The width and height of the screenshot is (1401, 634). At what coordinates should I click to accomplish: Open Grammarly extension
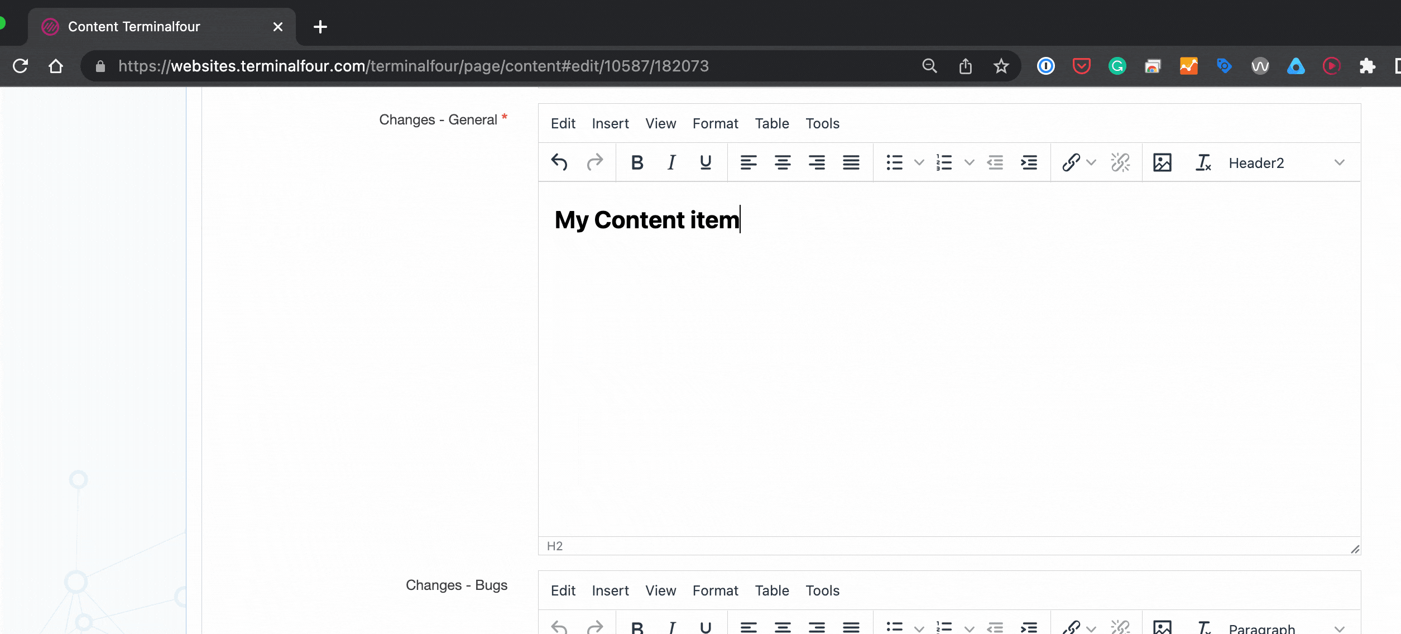(1117, 66)
